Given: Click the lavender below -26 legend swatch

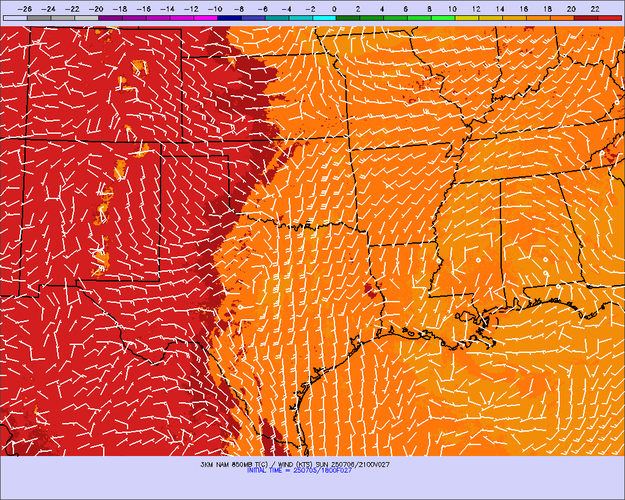Looking at the screenshot, I should coord(15,18).
